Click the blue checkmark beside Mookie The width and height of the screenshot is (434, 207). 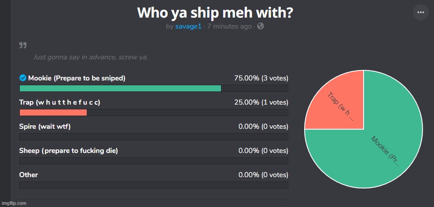pos(23,78)
